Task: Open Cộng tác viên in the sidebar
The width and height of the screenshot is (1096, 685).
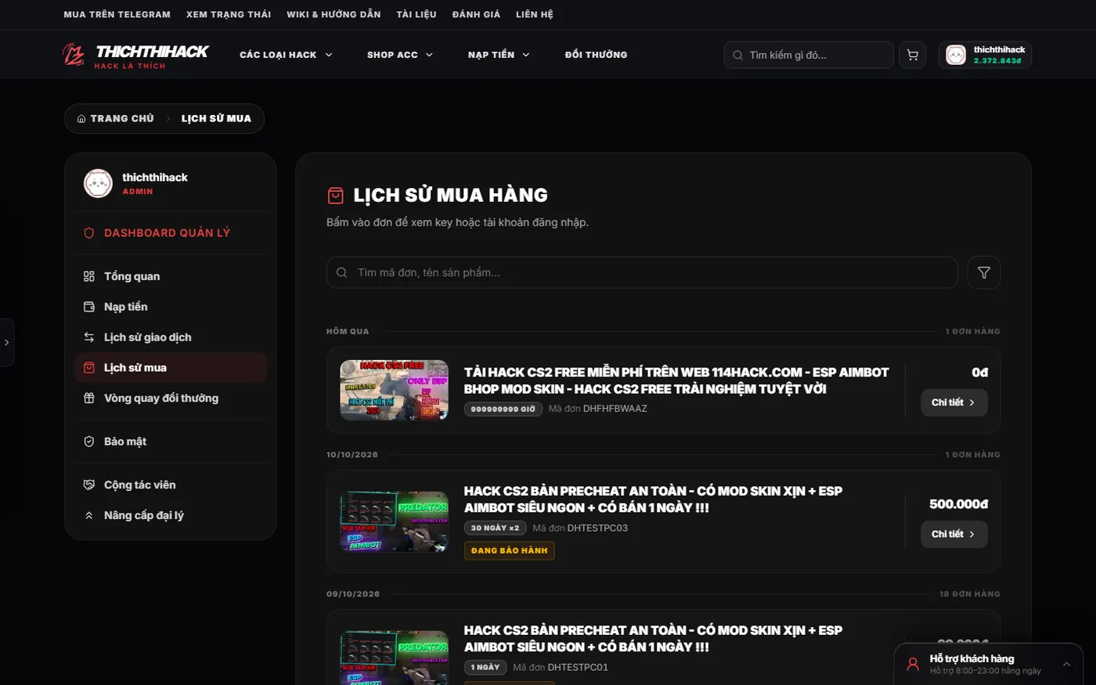Action: (171, 485)
